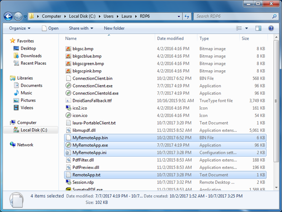The width and height of the screenshot is (282, 212).
Task: Click the Help question mark icon
Action: tap(271, 28)
